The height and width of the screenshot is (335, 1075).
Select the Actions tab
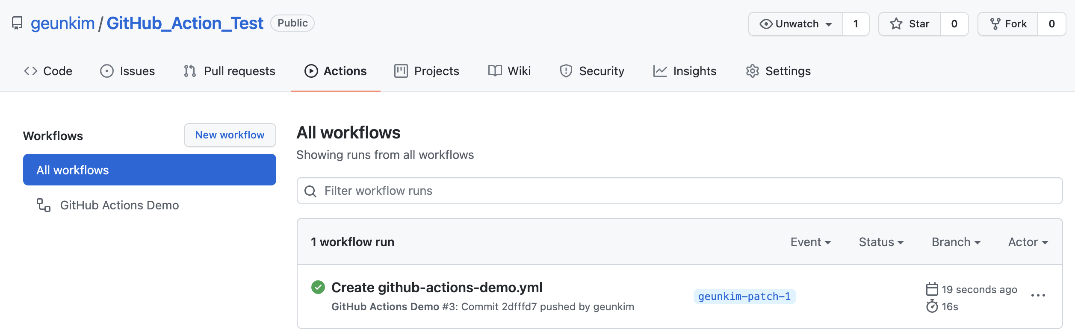click(336, 71)
